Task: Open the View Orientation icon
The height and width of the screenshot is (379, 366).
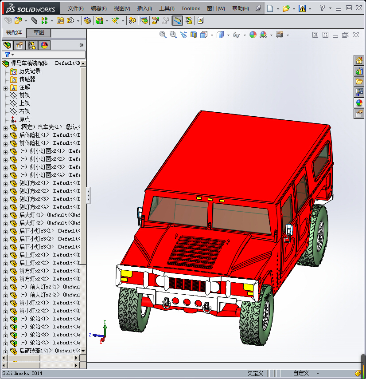Action: click(x=204, y=35)
